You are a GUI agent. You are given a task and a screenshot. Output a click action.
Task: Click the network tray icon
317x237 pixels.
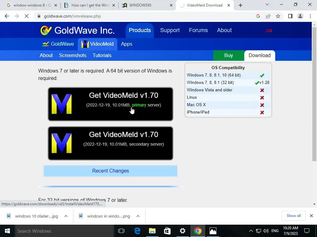coord(258,231)
